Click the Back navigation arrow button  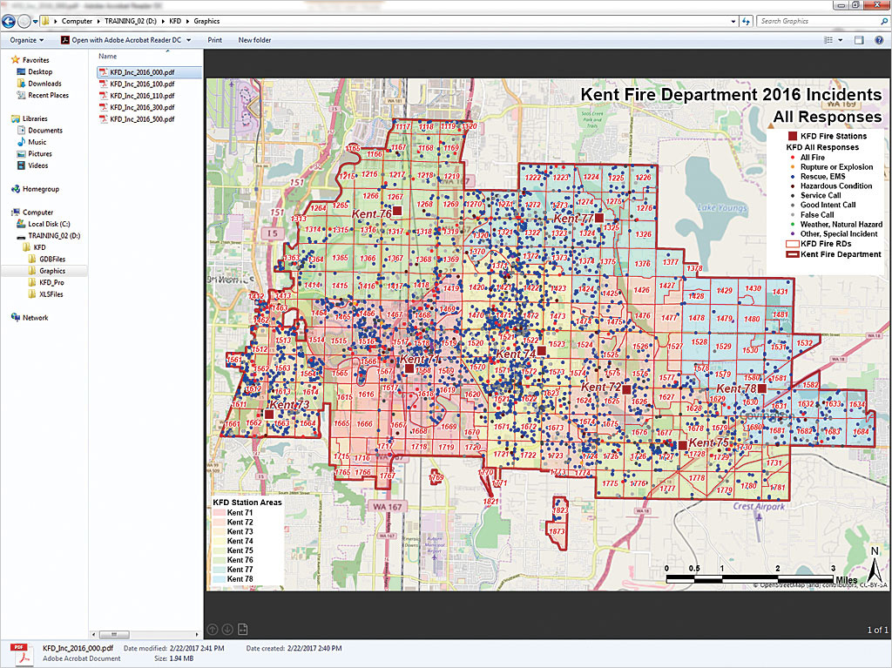point(8,22)
